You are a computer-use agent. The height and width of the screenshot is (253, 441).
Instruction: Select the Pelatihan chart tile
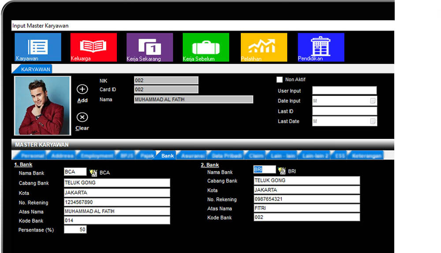(264, 47)
